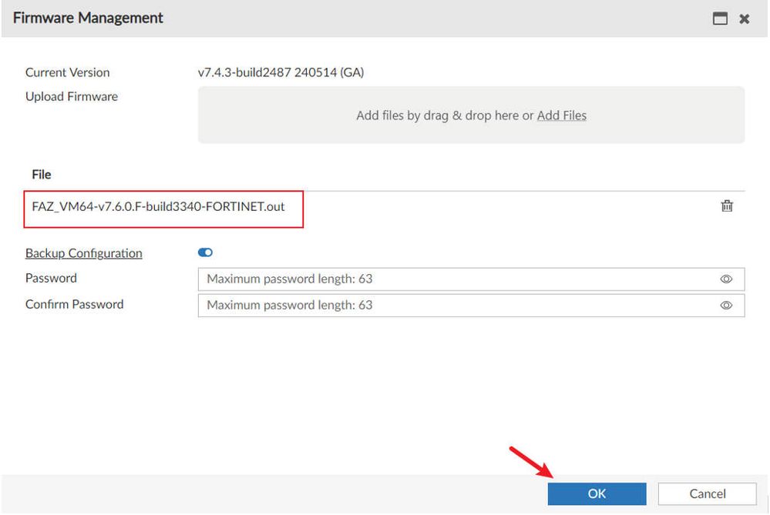The width and height of the screenshot is (770, 515).
Task: Click the Upload Firmware label
Action: [72, 96]
